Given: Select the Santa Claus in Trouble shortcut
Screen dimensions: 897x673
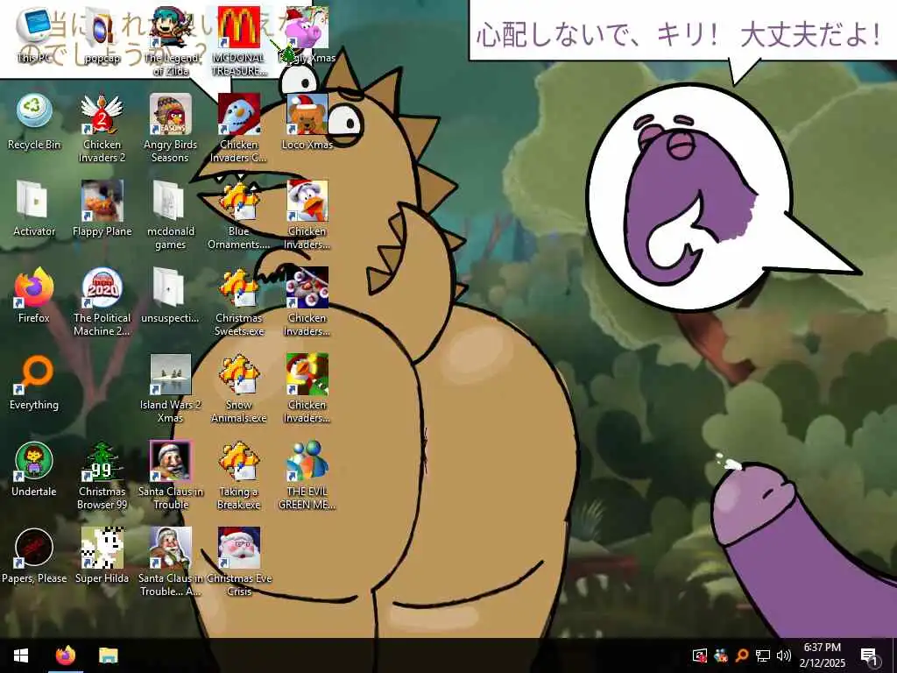Looking at the screenshot, I should pos(171,476).
